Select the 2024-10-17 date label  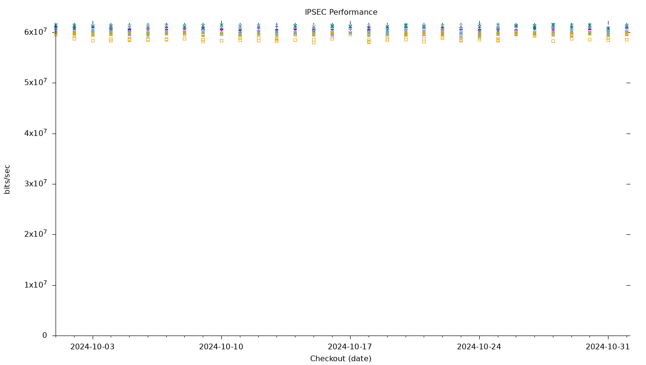tap(350, 347)
